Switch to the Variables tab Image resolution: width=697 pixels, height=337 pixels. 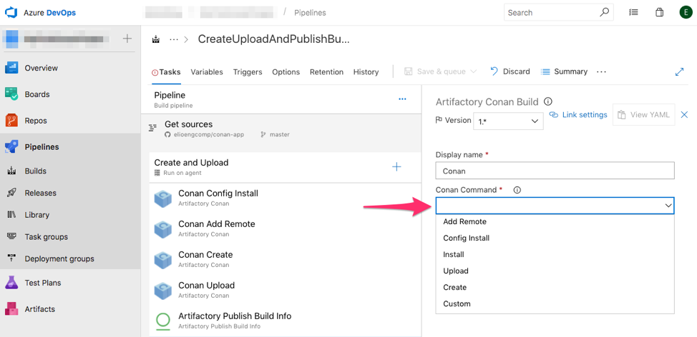207,72
